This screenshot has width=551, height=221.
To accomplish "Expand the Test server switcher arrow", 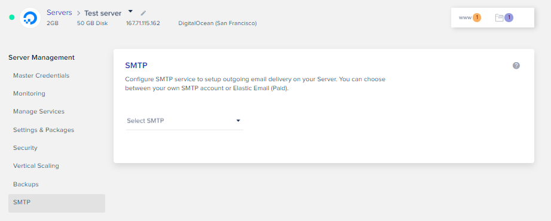I will (130, 11).
